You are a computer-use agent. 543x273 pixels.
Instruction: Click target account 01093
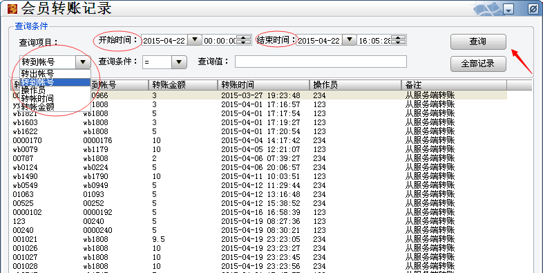93,194
